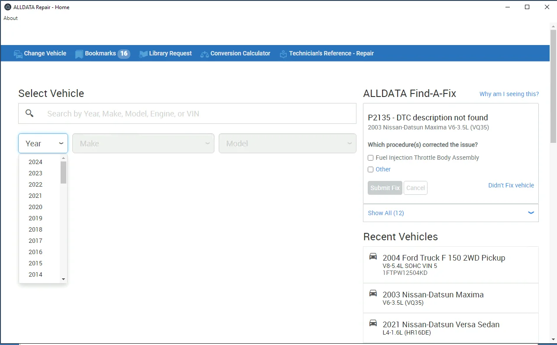Screen dimensions: 557x345
Task: Click the Show All (12) link
Action: coord(386,213)
